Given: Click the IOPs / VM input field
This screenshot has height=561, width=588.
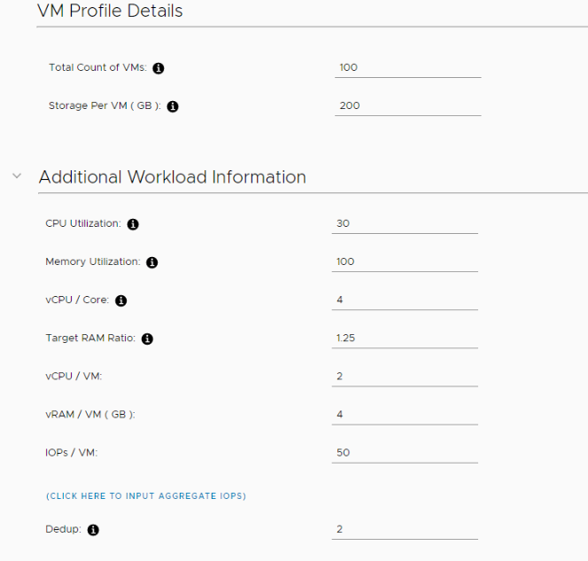Looking at the screenshot, I should 405,453.
